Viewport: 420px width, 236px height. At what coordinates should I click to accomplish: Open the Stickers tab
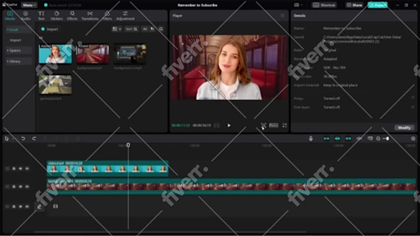[57, 15]
